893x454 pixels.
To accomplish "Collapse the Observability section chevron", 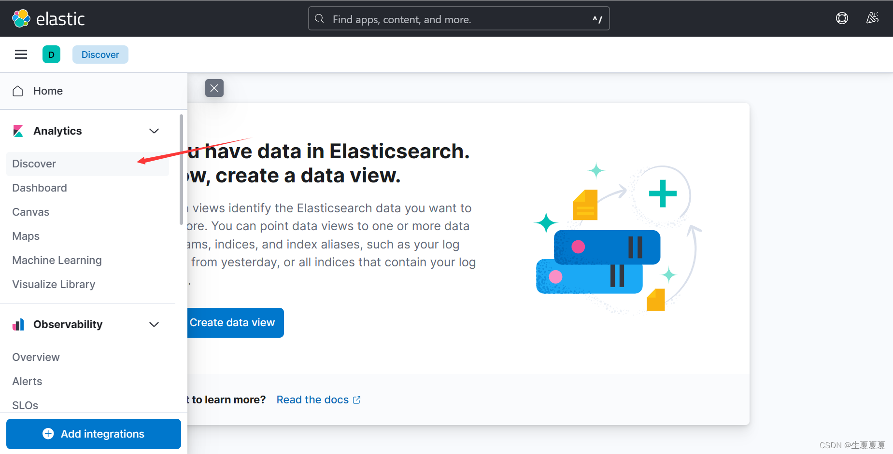I will point(154,324).
